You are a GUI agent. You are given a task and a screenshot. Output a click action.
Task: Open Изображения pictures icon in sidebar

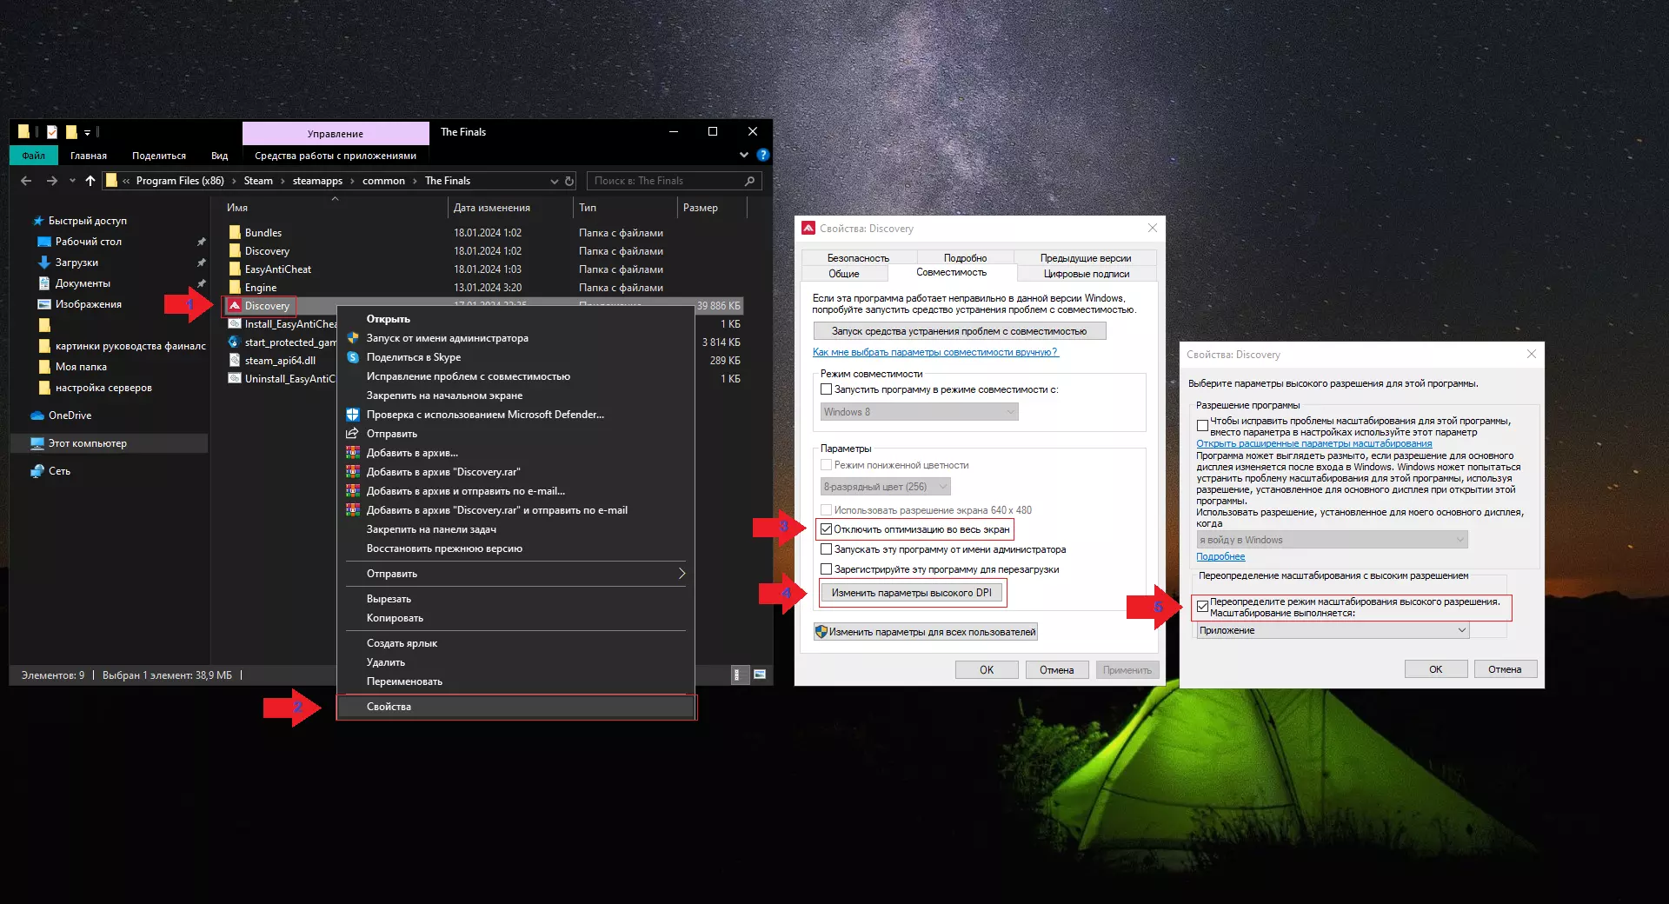pos(44,304)
